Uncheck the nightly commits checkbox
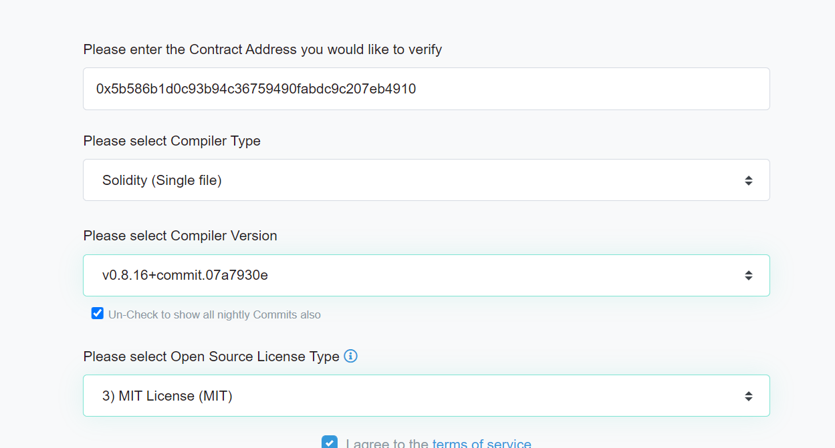Viewport: 835px width, 448px height. click(98, 313)
